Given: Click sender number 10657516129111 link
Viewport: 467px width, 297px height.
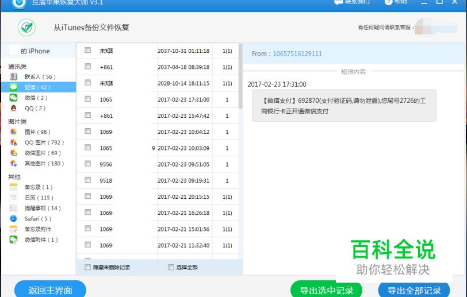Looking at the screenshot, I should (x=297, y=53).
